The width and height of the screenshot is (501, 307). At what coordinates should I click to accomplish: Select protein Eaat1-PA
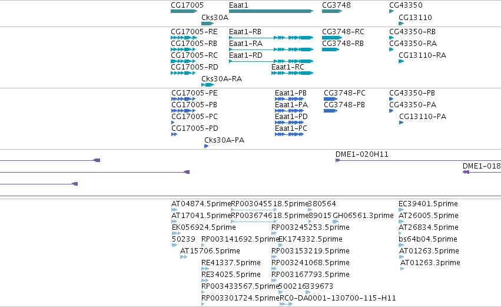[289, 111]
